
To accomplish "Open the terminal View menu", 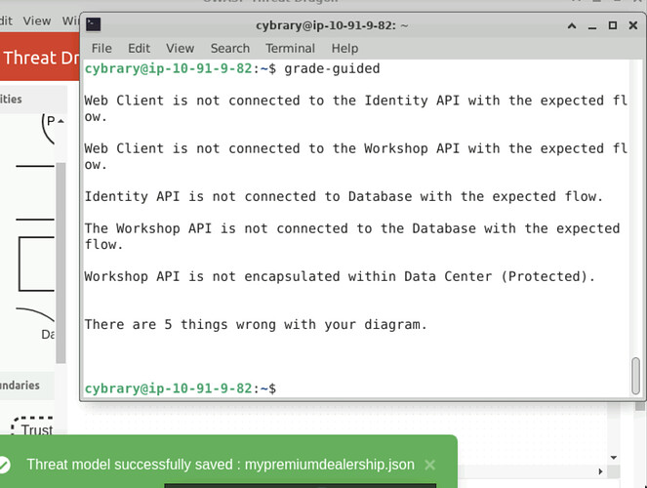I will point(180,48).
